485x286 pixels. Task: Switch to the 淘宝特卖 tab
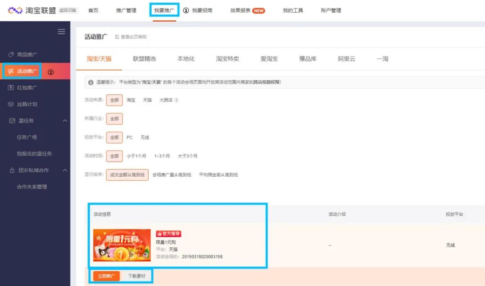coord(227,59)
